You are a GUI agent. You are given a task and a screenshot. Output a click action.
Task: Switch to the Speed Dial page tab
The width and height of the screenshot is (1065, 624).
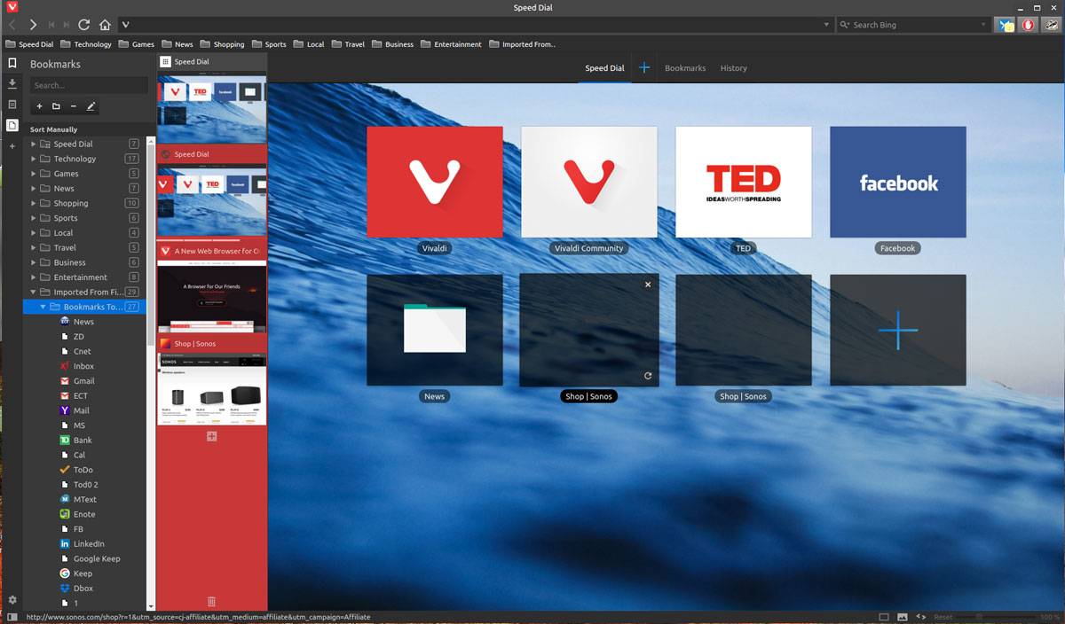[x=604, y=68]
